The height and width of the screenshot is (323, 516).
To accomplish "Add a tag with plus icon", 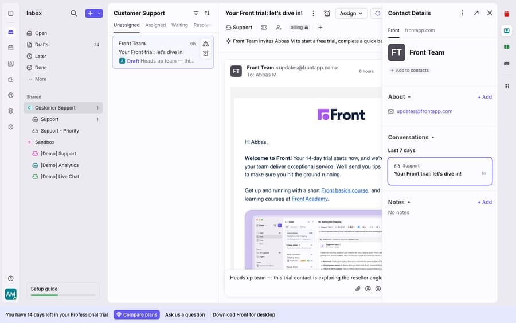I will (320, 28).
